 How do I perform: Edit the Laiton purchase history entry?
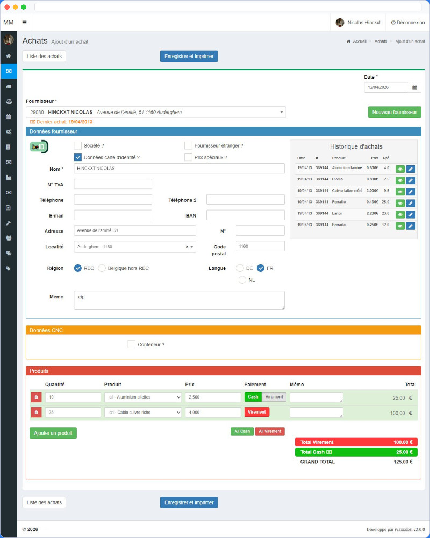pos(411,214)
